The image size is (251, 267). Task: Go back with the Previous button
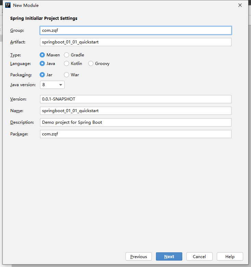point(138,256)
